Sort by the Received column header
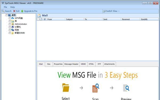The height and width of the screenshot is (100, 160). (130, 19)
